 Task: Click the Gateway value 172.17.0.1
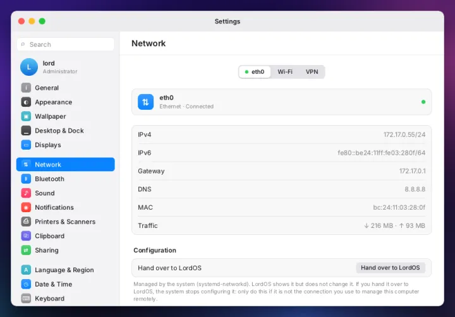(412, 171)
